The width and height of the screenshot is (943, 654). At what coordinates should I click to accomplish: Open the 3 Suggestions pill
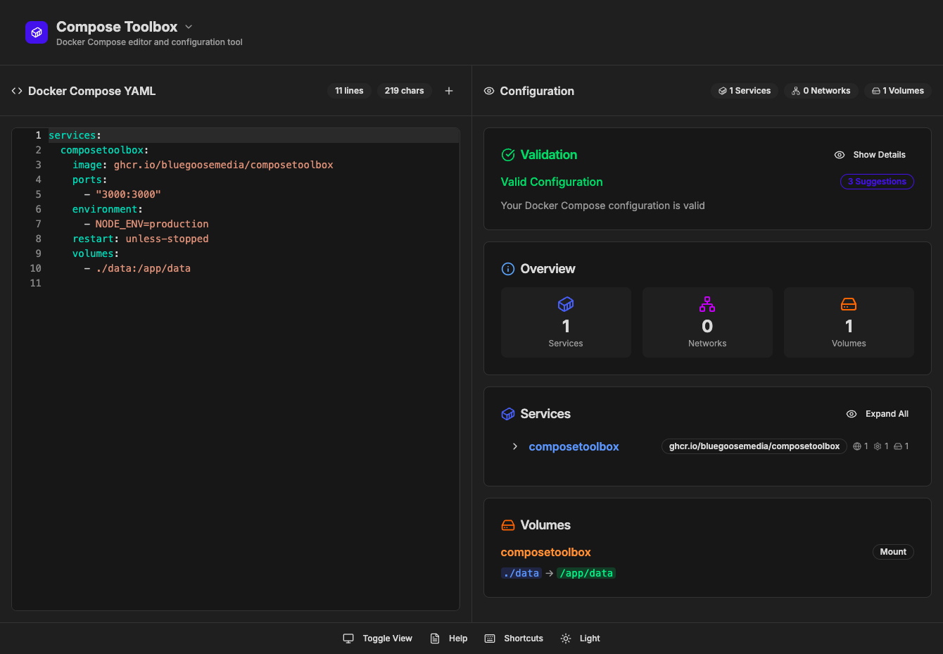point(877,182)
